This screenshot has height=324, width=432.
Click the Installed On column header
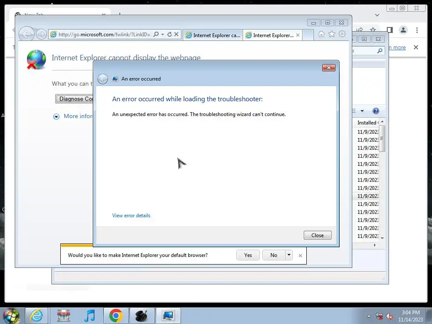point(368,123)
